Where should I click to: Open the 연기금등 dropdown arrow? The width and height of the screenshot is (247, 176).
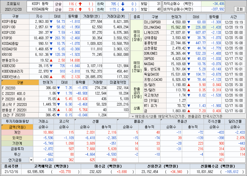[x=31, y=160]
